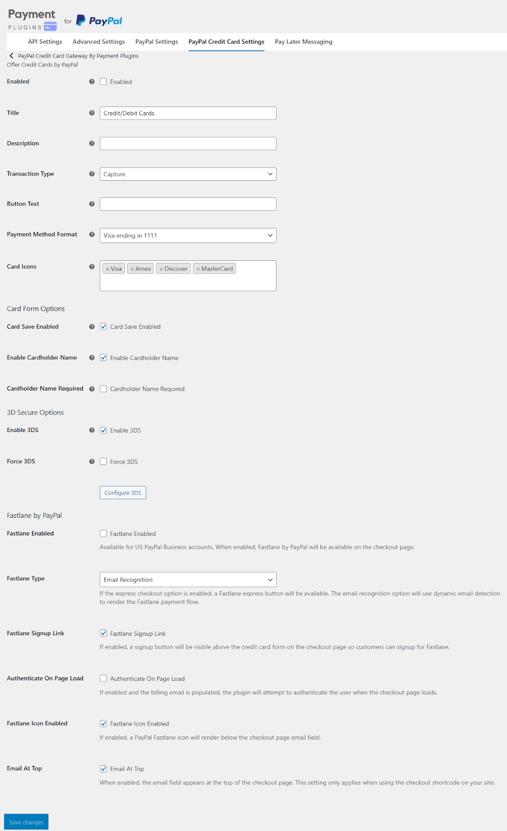Uncheck Card Save Enabled

pyautogui.click(x=103, y=327)
